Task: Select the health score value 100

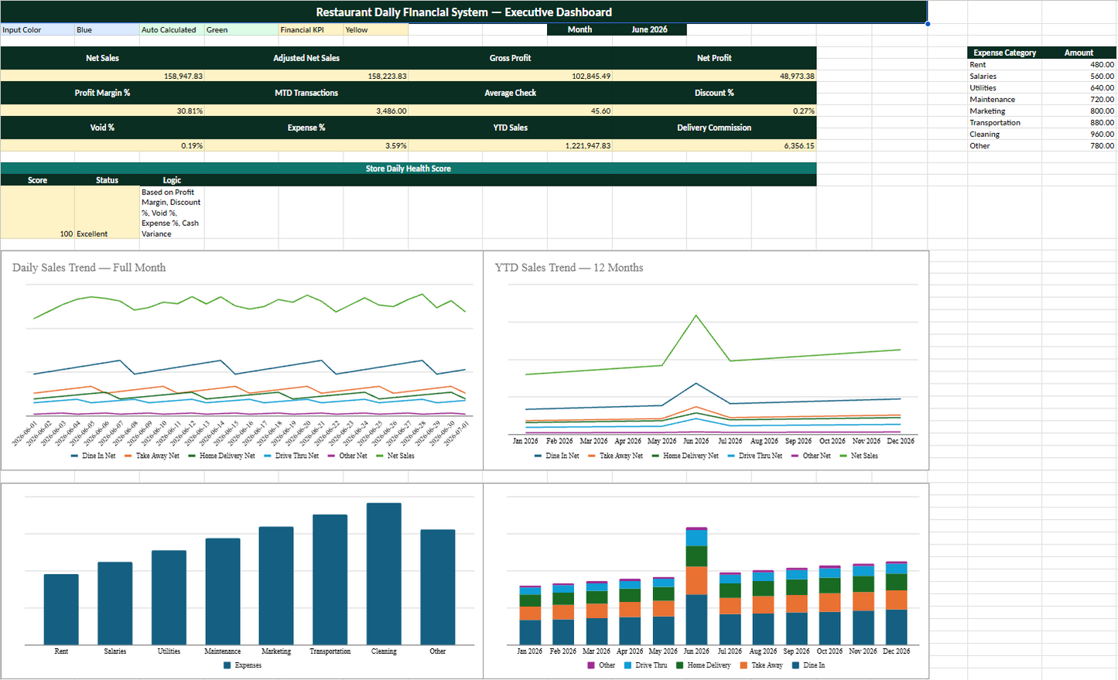Action: point(37,212)
